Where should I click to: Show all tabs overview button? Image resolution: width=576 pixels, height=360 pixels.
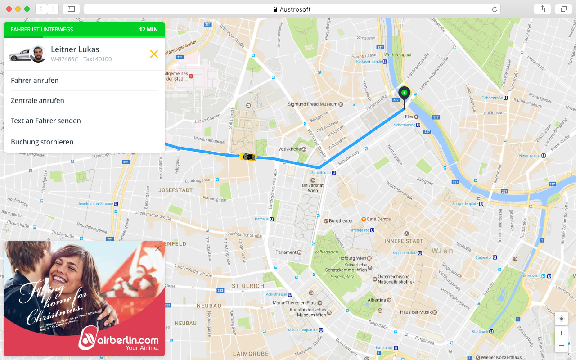pos(563,9)
